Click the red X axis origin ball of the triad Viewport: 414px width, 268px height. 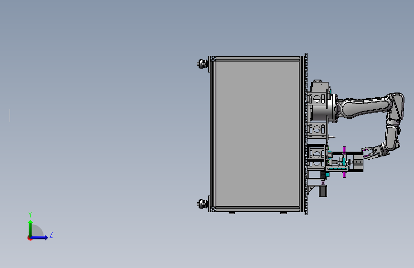30,238
